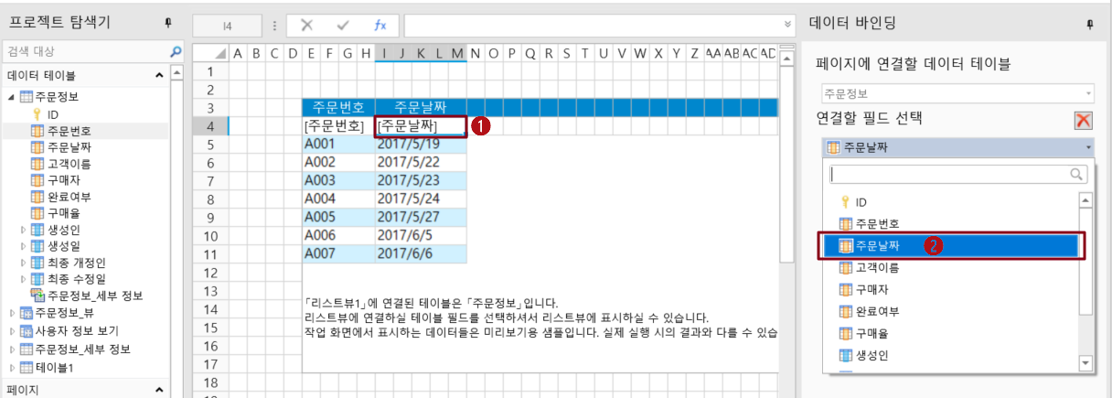Cancel formula entry with the X icon

pos(307,25)
